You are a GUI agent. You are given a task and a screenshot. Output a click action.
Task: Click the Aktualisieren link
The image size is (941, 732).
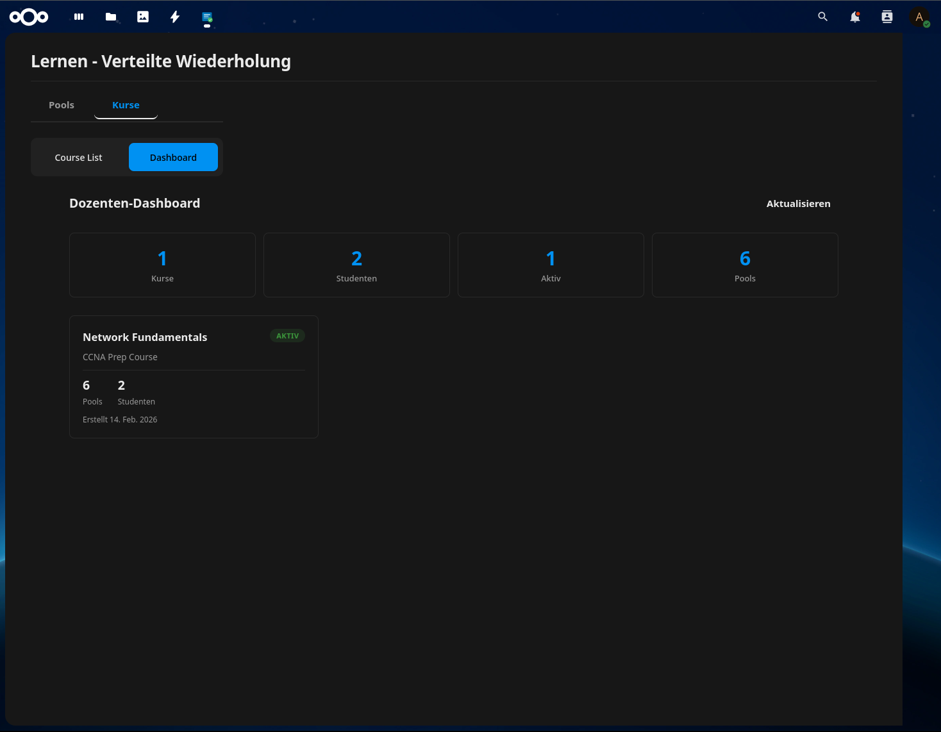click(798, 203)
